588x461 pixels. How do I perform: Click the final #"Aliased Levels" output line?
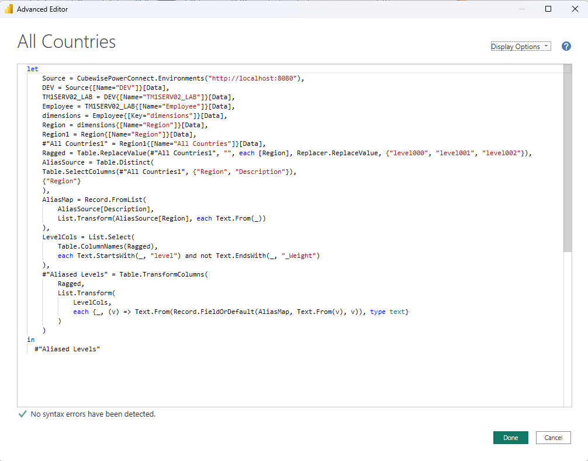[x=67, y=349]
